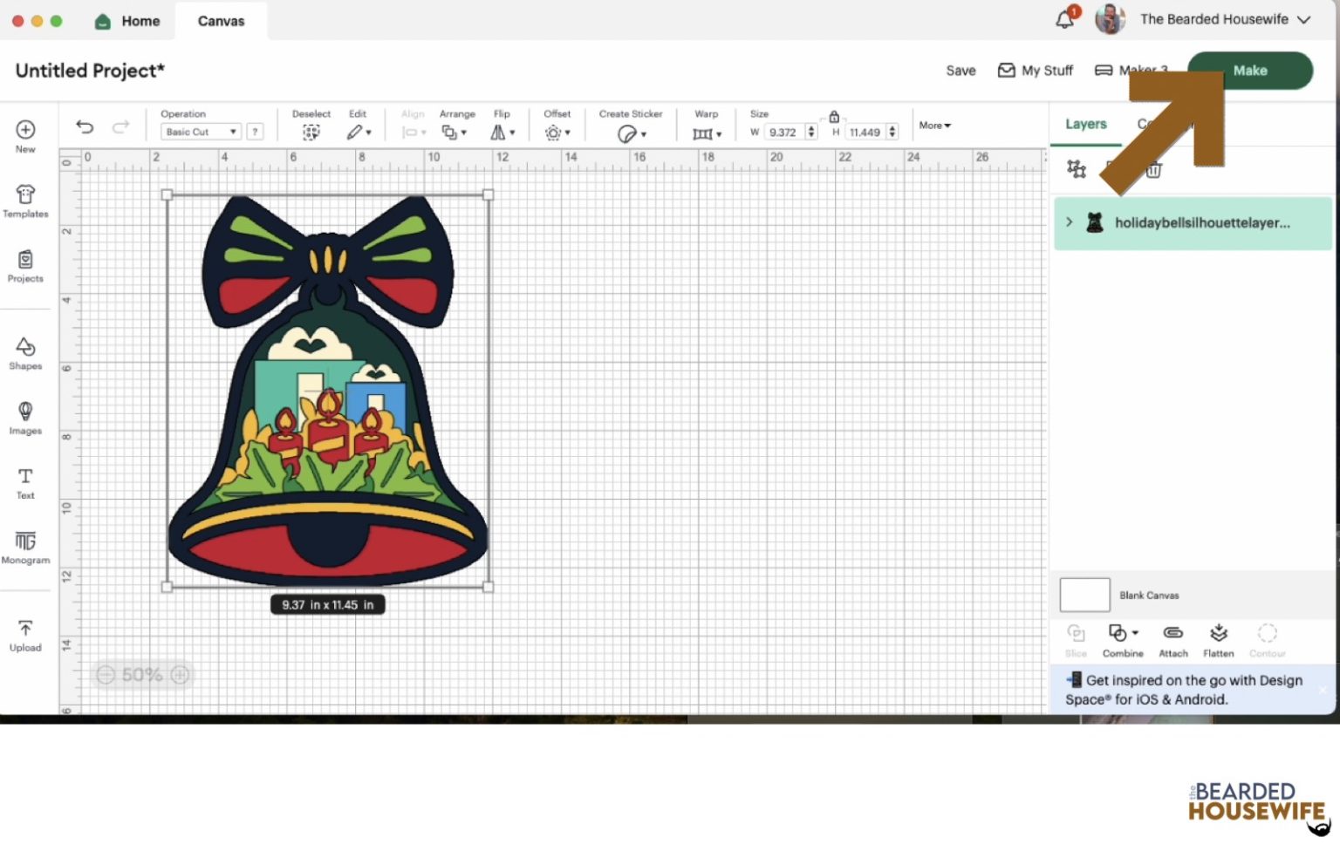Open the Monogram tool
This screenshot has width=1340, height=851.
[x=25, y=547]
